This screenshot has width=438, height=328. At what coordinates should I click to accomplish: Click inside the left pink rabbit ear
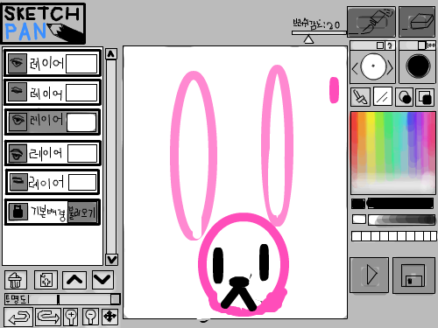tap(194, 155)
